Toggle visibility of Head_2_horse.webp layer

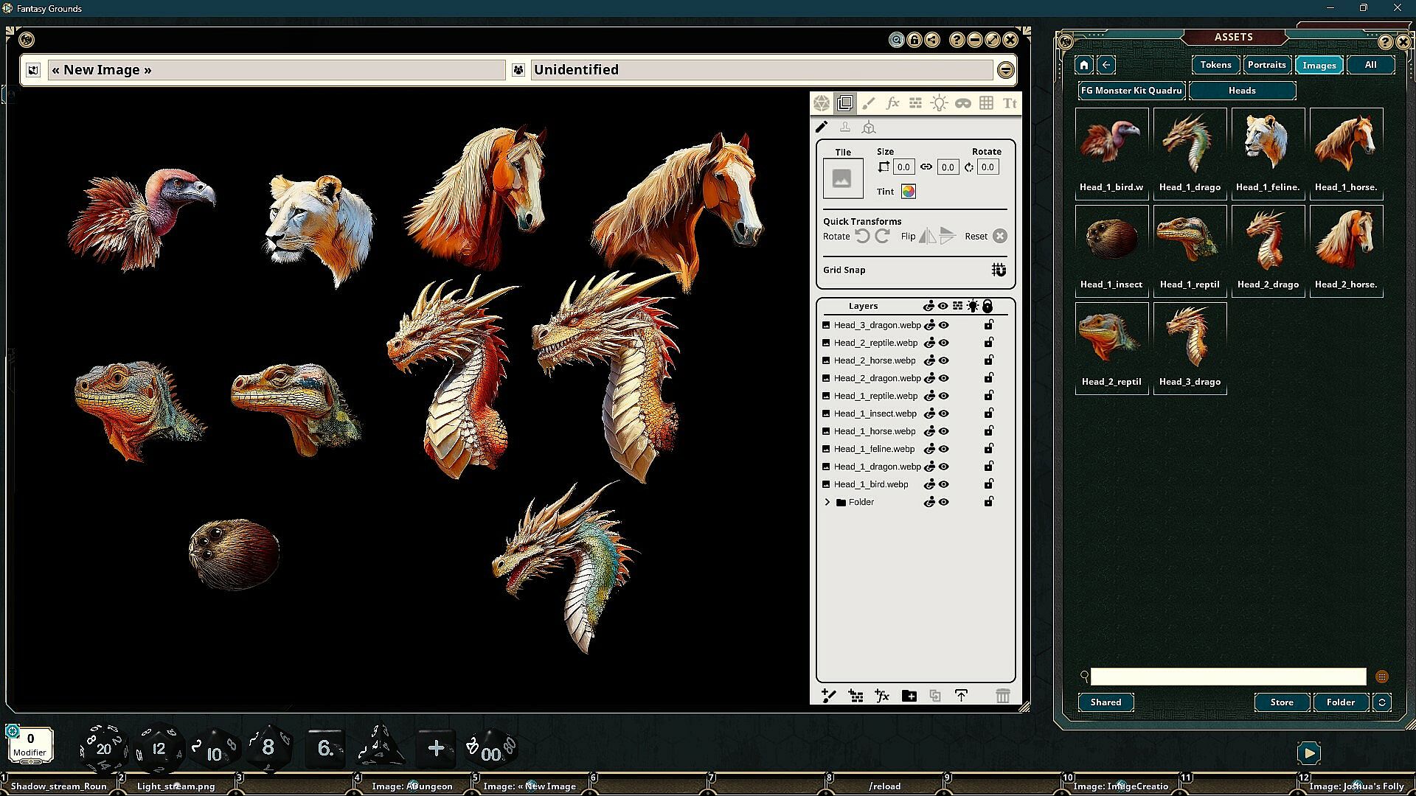(x=943, y=360)
